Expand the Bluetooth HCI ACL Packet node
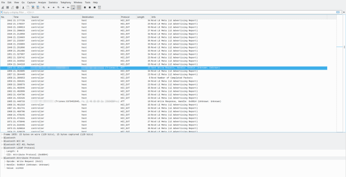346x177 pixels. pyautogui.click(x=2, y=144)
